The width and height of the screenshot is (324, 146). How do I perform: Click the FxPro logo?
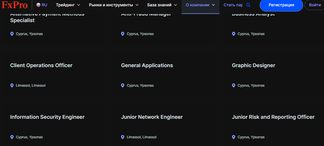[15, 5]
